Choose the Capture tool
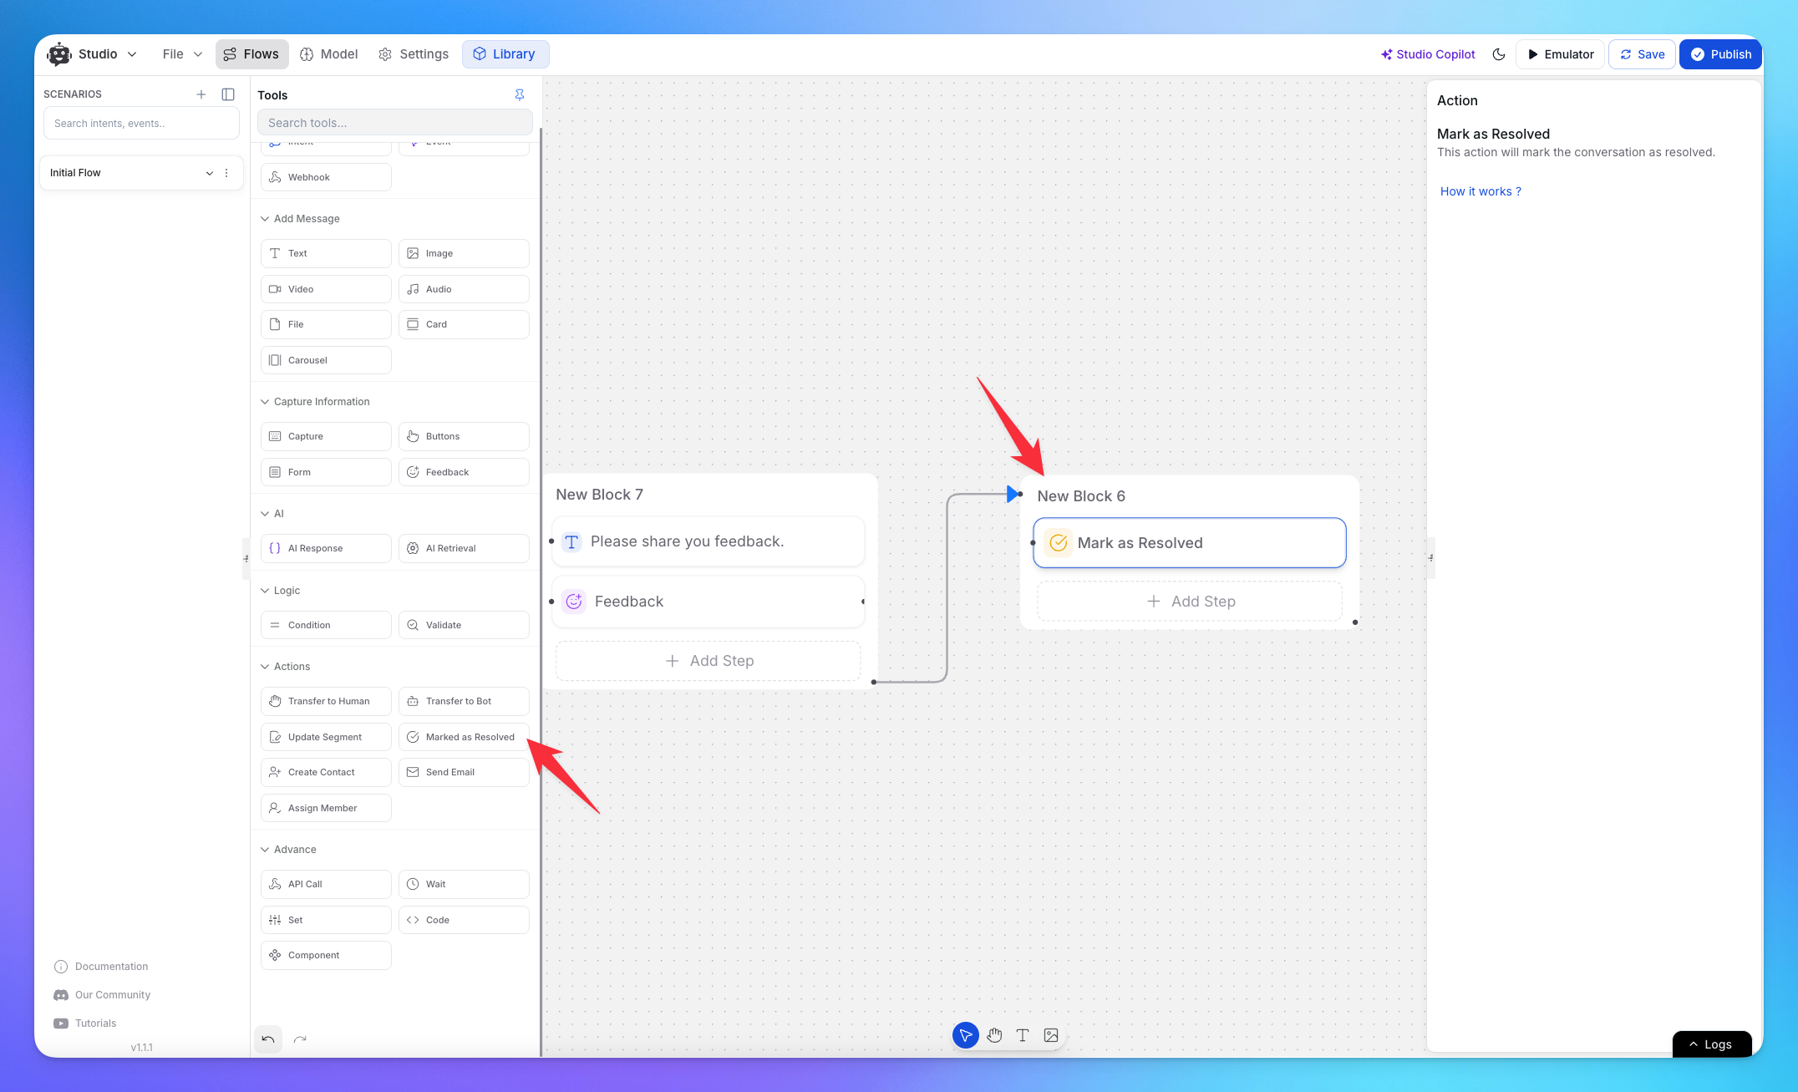Screen dimensions: 1798x1092 (326, 436)
